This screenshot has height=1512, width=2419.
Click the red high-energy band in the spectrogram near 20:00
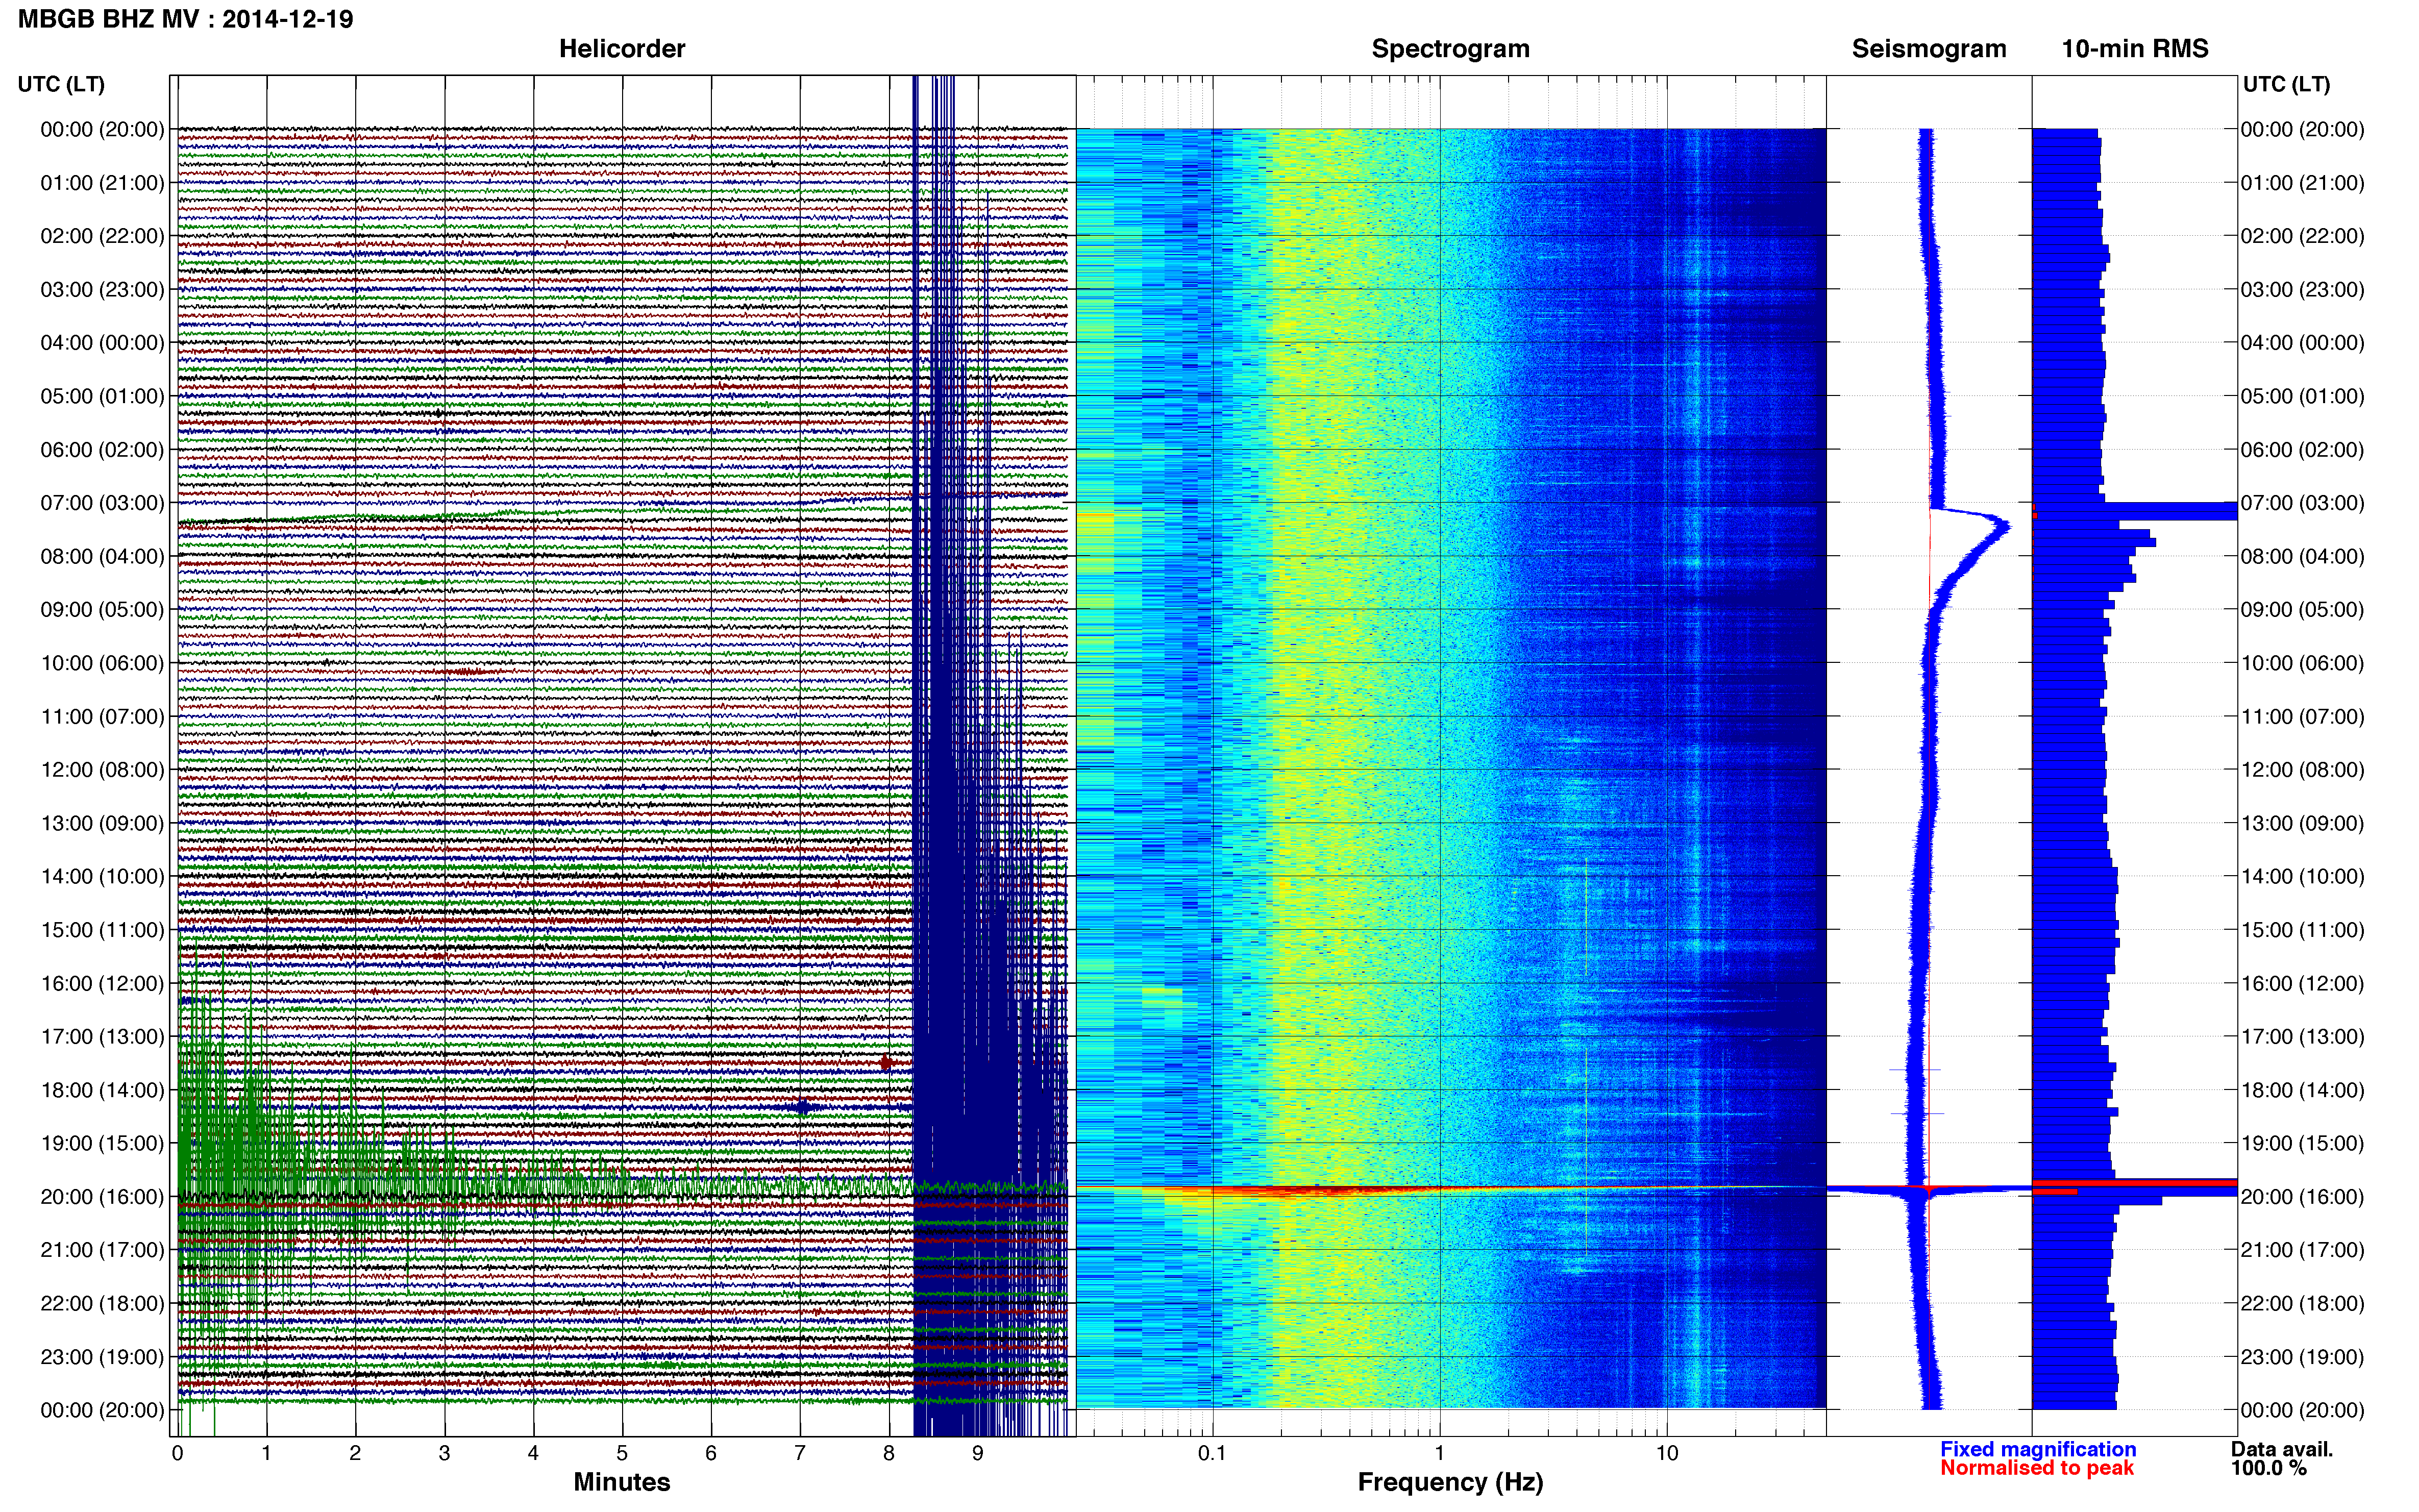(x=1320, y=1190)
